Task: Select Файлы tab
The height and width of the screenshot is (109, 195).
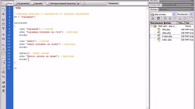Action: click(x=154, y=9)
